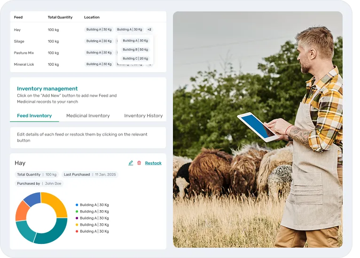Choose Building C | 20 Kg in popup

(x=135, y=59)
